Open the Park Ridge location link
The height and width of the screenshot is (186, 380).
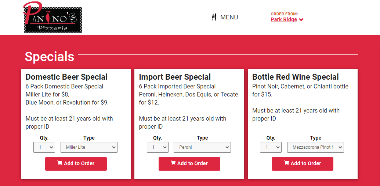(284, 19)
